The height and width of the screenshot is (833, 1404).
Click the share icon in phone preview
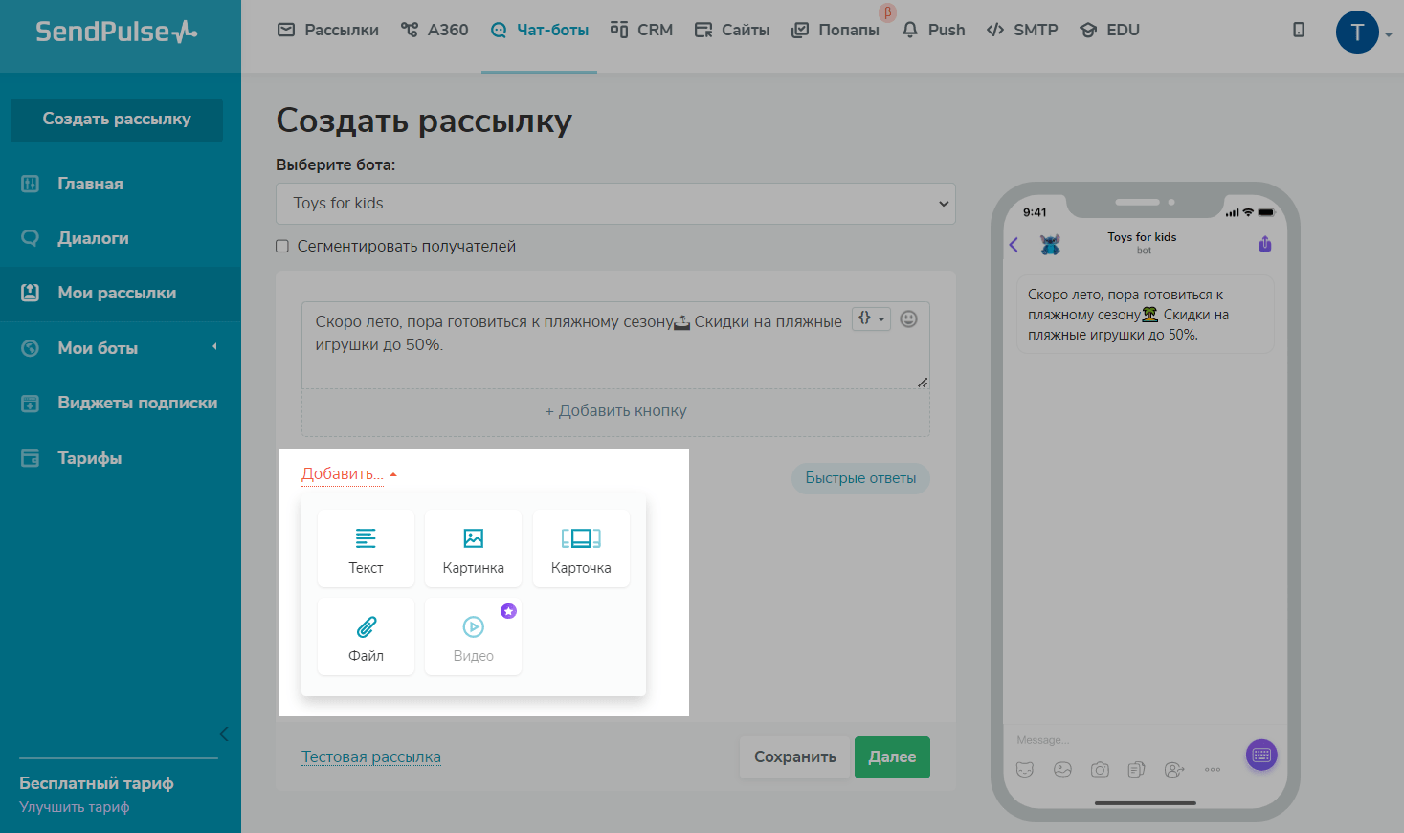(1264, 244)
